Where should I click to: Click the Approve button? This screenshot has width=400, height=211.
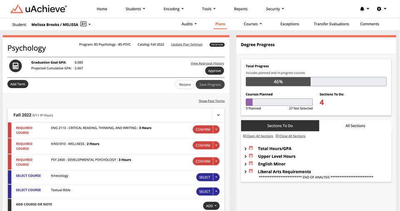point(215,71)
